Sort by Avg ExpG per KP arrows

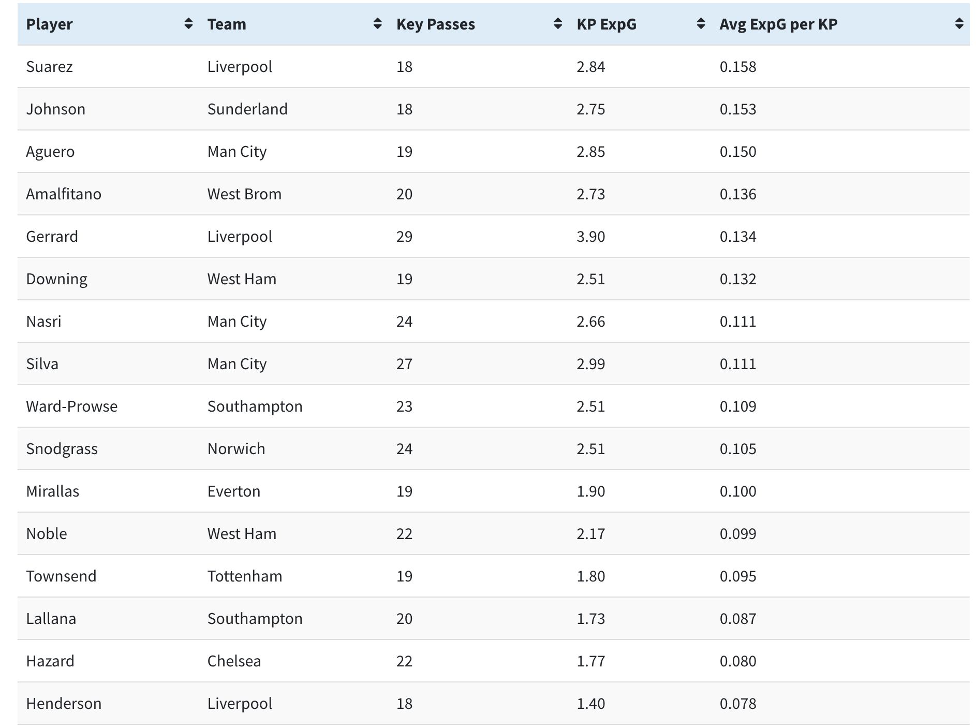pos(959,24)
